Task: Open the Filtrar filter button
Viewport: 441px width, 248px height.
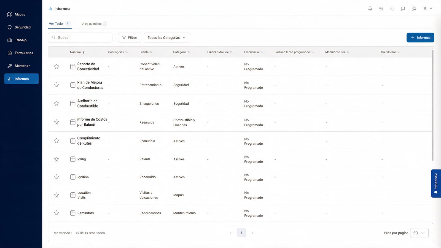Action: point(130,37)
